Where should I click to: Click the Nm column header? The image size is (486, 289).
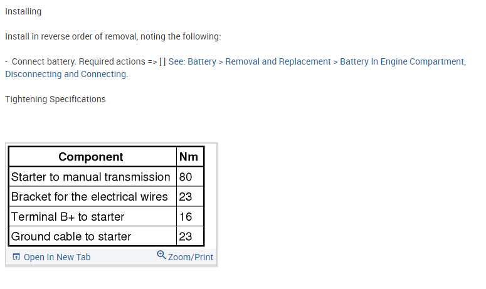189,157
